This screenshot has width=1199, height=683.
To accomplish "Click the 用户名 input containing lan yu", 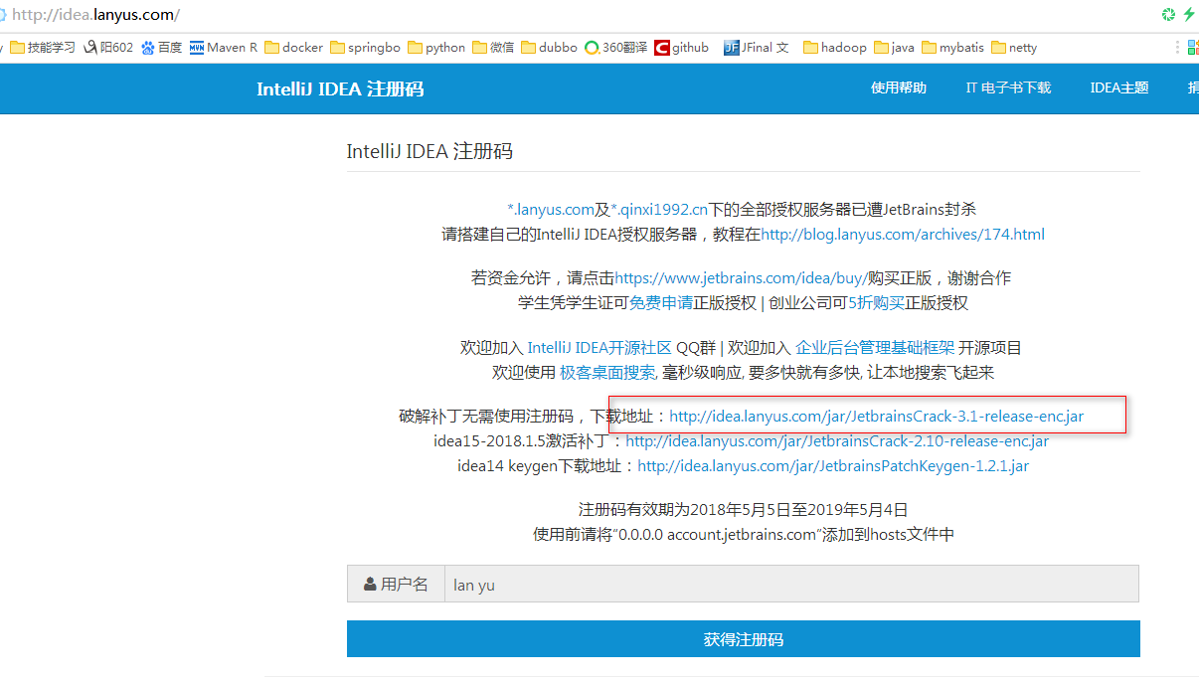I will 791,585.
